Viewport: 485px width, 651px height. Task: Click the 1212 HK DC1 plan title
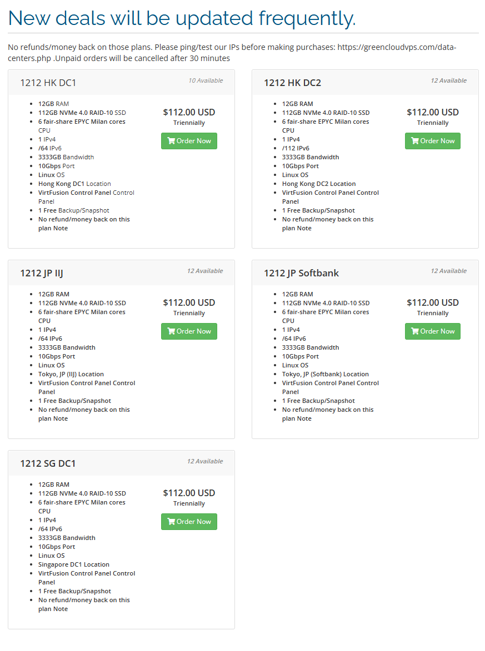48,83
